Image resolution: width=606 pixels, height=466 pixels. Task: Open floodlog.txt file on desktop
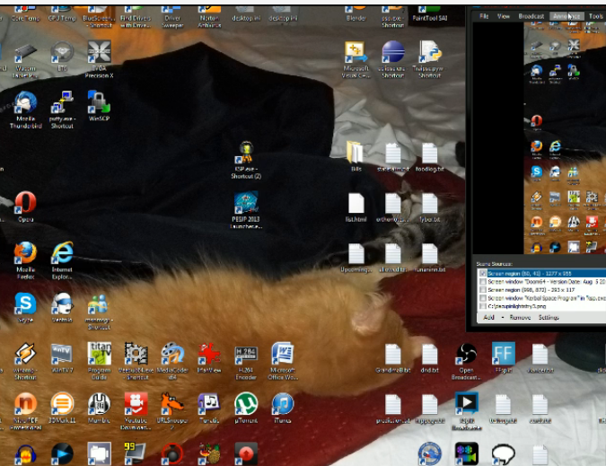pos(429,156)
